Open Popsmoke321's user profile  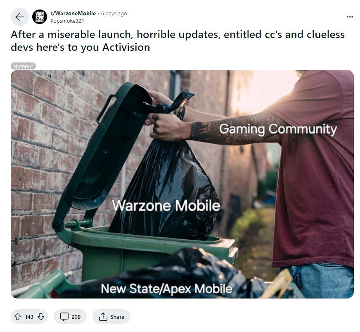[67, 21]
